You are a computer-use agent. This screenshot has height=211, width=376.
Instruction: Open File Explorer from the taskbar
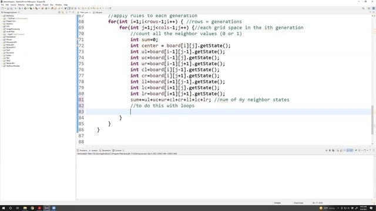click(25, 208)
